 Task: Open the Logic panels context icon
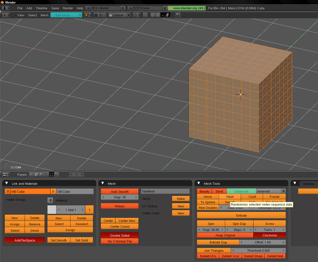click(31, 174)
